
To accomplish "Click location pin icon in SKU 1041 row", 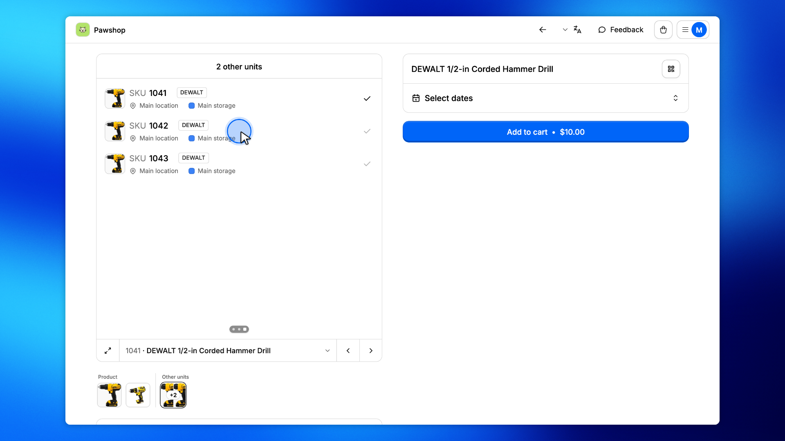I will coord(133,106).
